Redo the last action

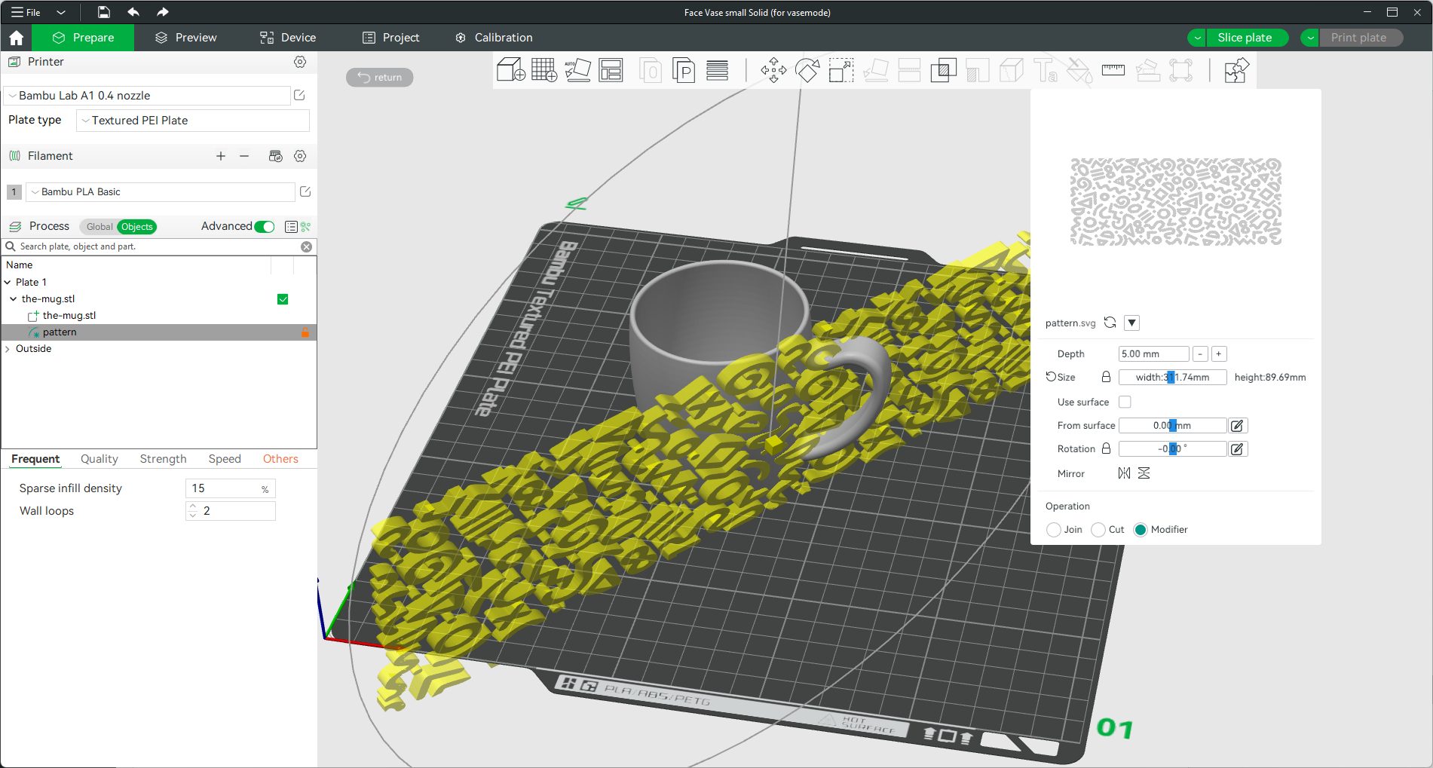pos(162,12)
